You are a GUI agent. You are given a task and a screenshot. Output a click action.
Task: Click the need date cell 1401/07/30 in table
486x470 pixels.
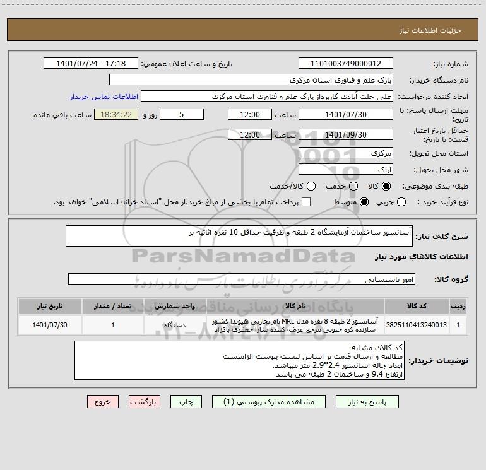[50, 325]
